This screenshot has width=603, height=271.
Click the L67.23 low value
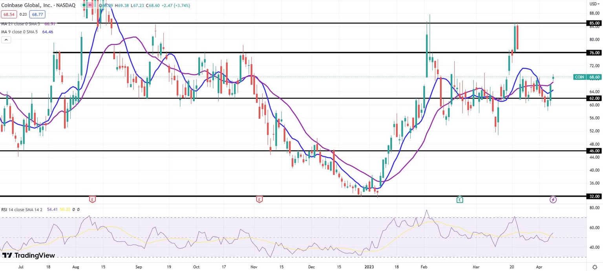[x=137, y=5]
